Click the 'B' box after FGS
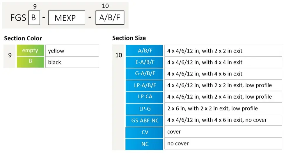The width and height of the screenshot is (284, 157). 34,18
